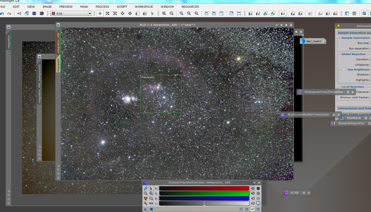Click the integration vertical tab of back window
Viewport: 371px width, 212px height.
[x=9, y=40]
